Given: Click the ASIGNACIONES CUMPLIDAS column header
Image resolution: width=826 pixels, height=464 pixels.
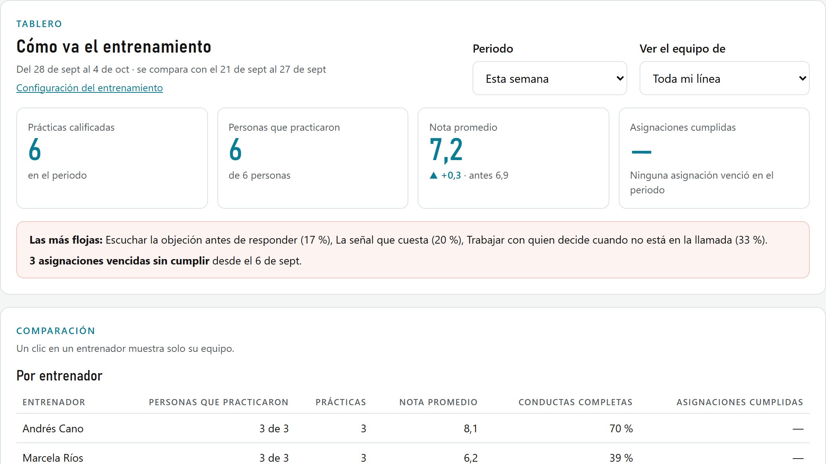Looking at the screenshot, I should click(740, 402).
